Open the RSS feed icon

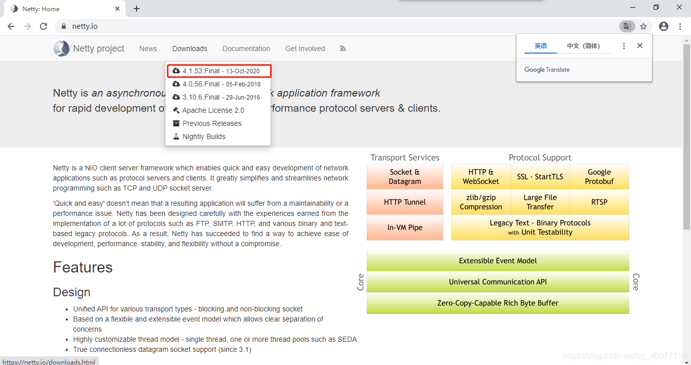(x=343, y=49)
